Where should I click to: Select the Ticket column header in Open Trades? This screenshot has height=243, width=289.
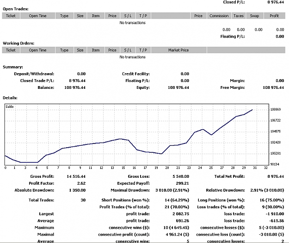(x=11, y=16)
